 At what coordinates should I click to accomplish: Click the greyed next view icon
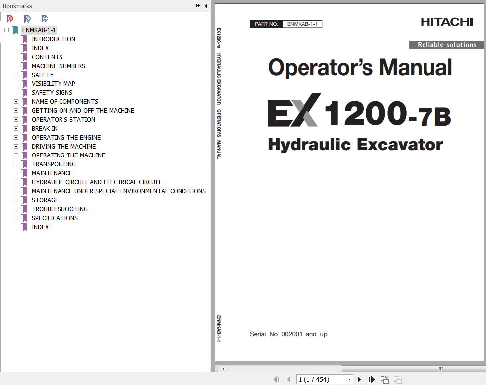point(398,379)
